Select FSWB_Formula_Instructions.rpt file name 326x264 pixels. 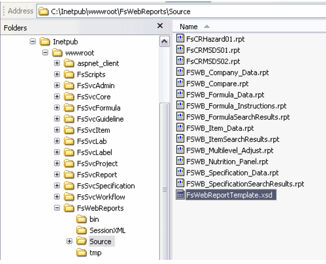[x=236, y=106]
